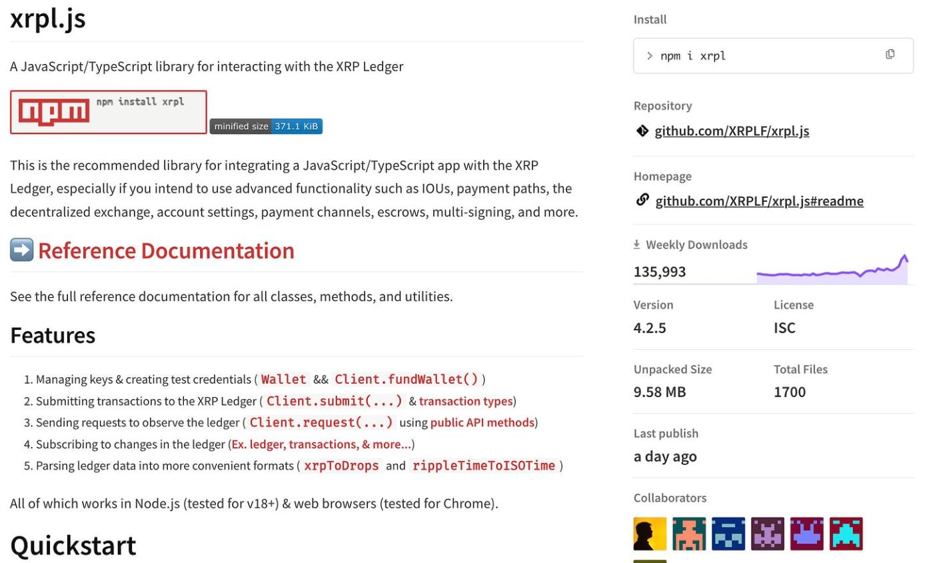
Task: Click the unpacked size 9.58 MB
Action: pyautogui.click(x=659, y=392)
